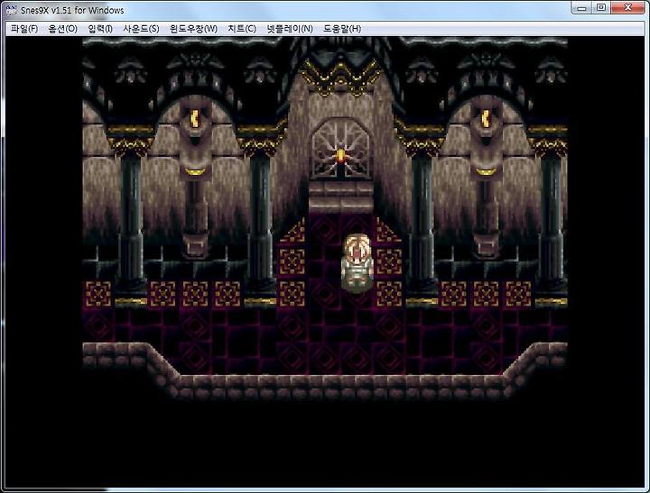Open the 윈도우창(W) menu
The width and height of the screenshot is (650, 493).
point(193,29)
